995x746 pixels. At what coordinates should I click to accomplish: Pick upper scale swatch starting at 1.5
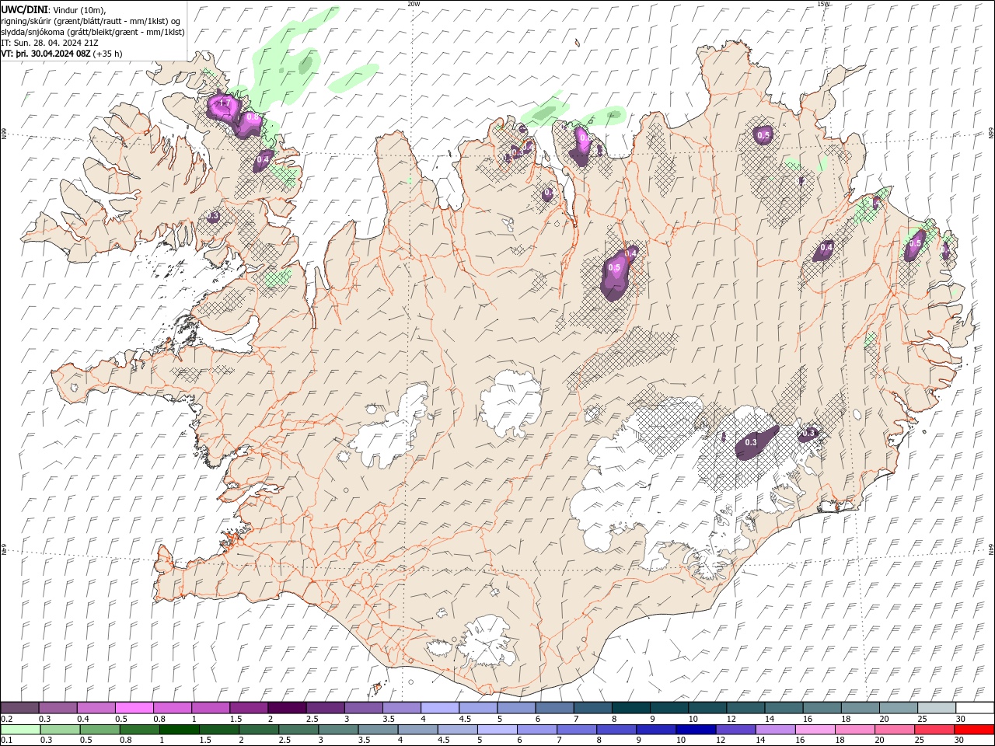pyautogui.click(x=249, y=707)
